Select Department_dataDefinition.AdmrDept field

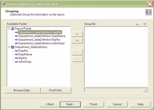tap(41, 43)
